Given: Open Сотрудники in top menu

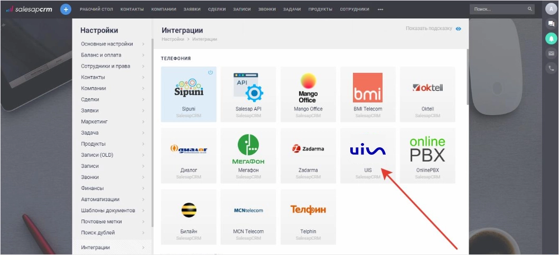Looking at the screenshot, I should 355,10.
